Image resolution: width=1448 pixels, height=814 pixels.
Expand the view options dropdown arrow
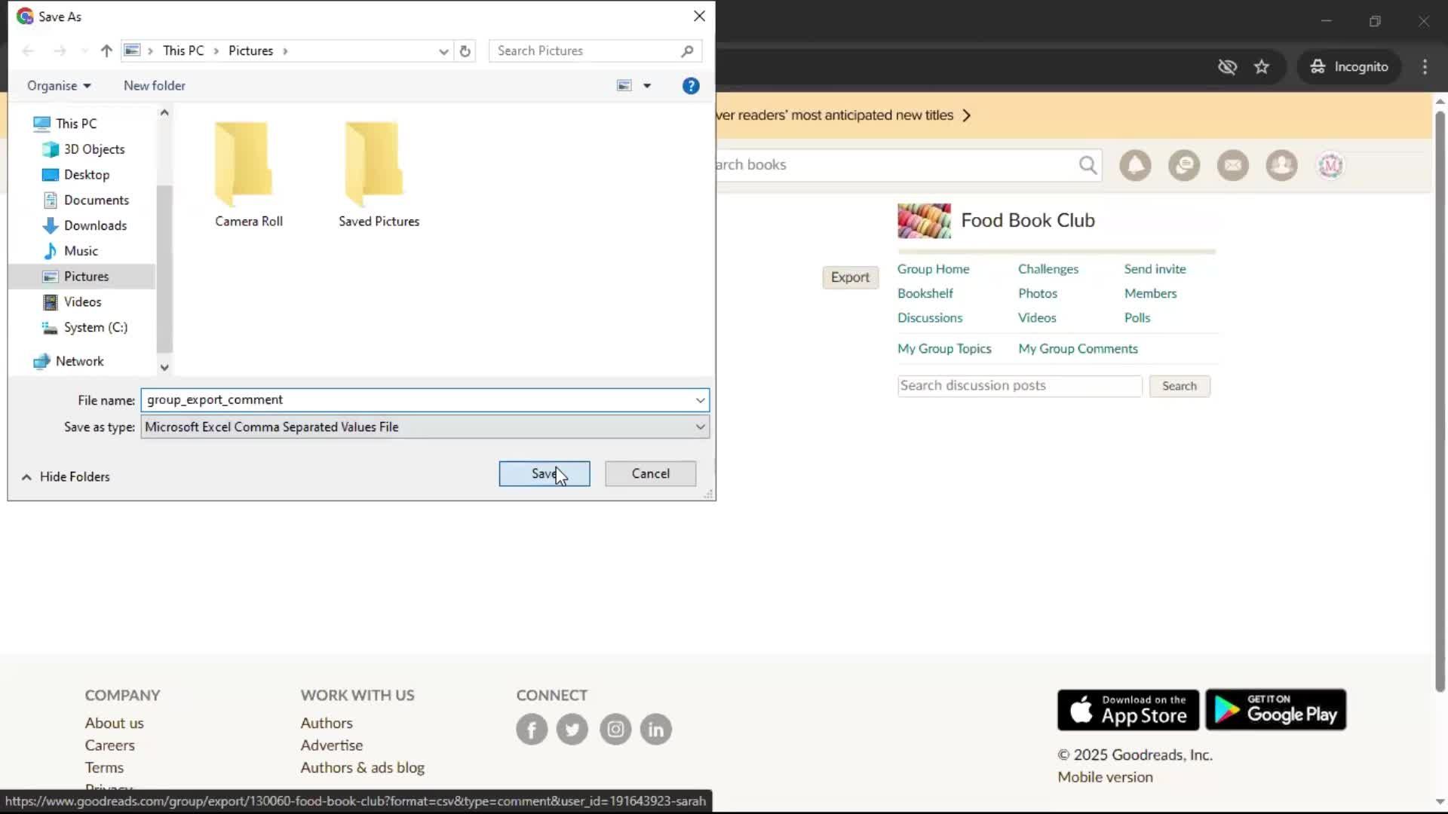pyautogui.click(x=647, y=85)
